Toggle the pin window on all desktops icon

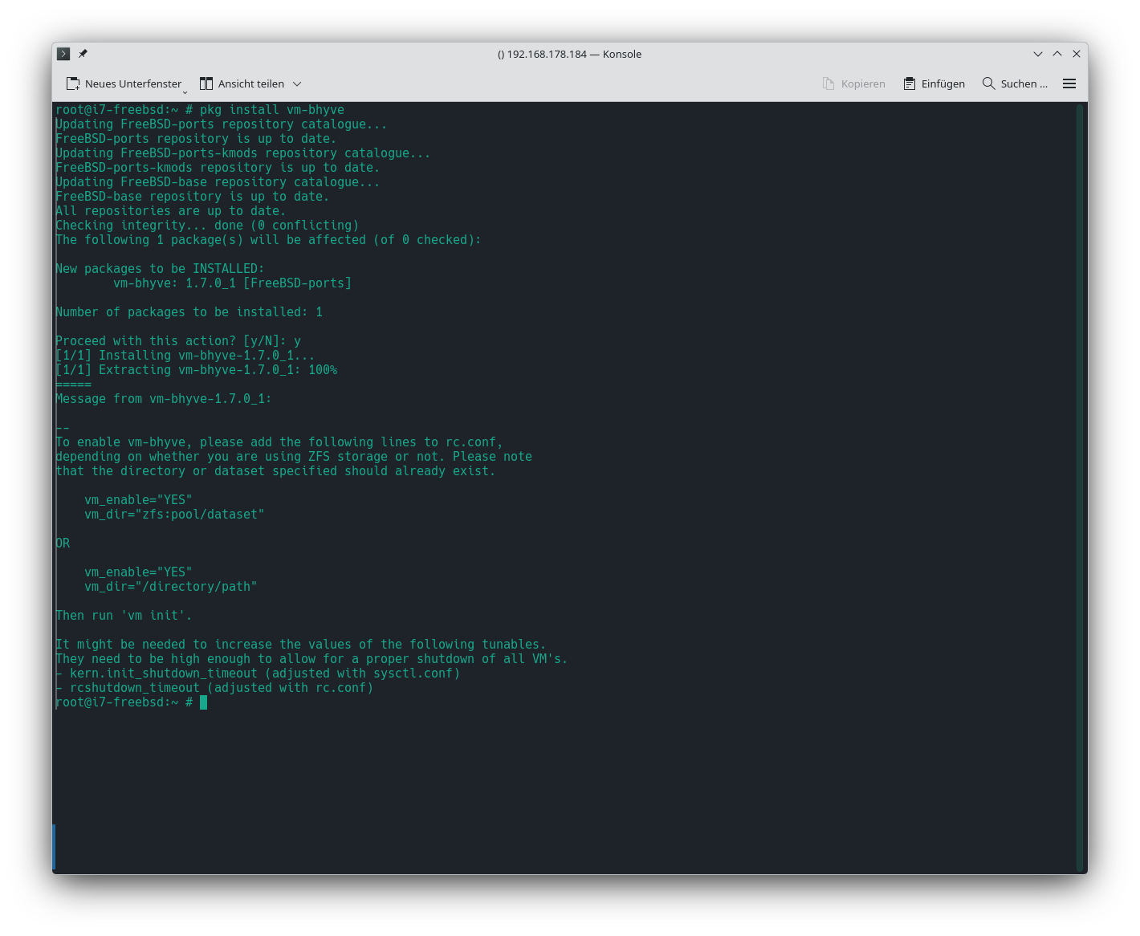click(83, 54)
